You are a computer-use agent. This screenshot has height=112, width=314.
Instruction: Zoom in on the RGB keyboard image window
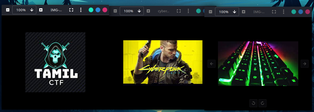click(244, 12)
